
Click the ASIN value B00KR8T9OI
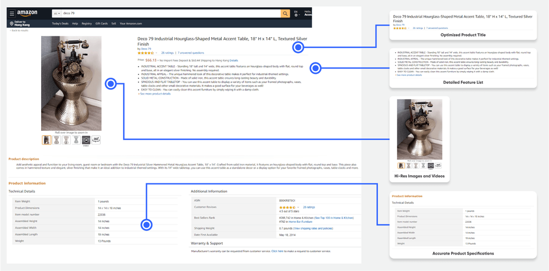tap(287, 201)
